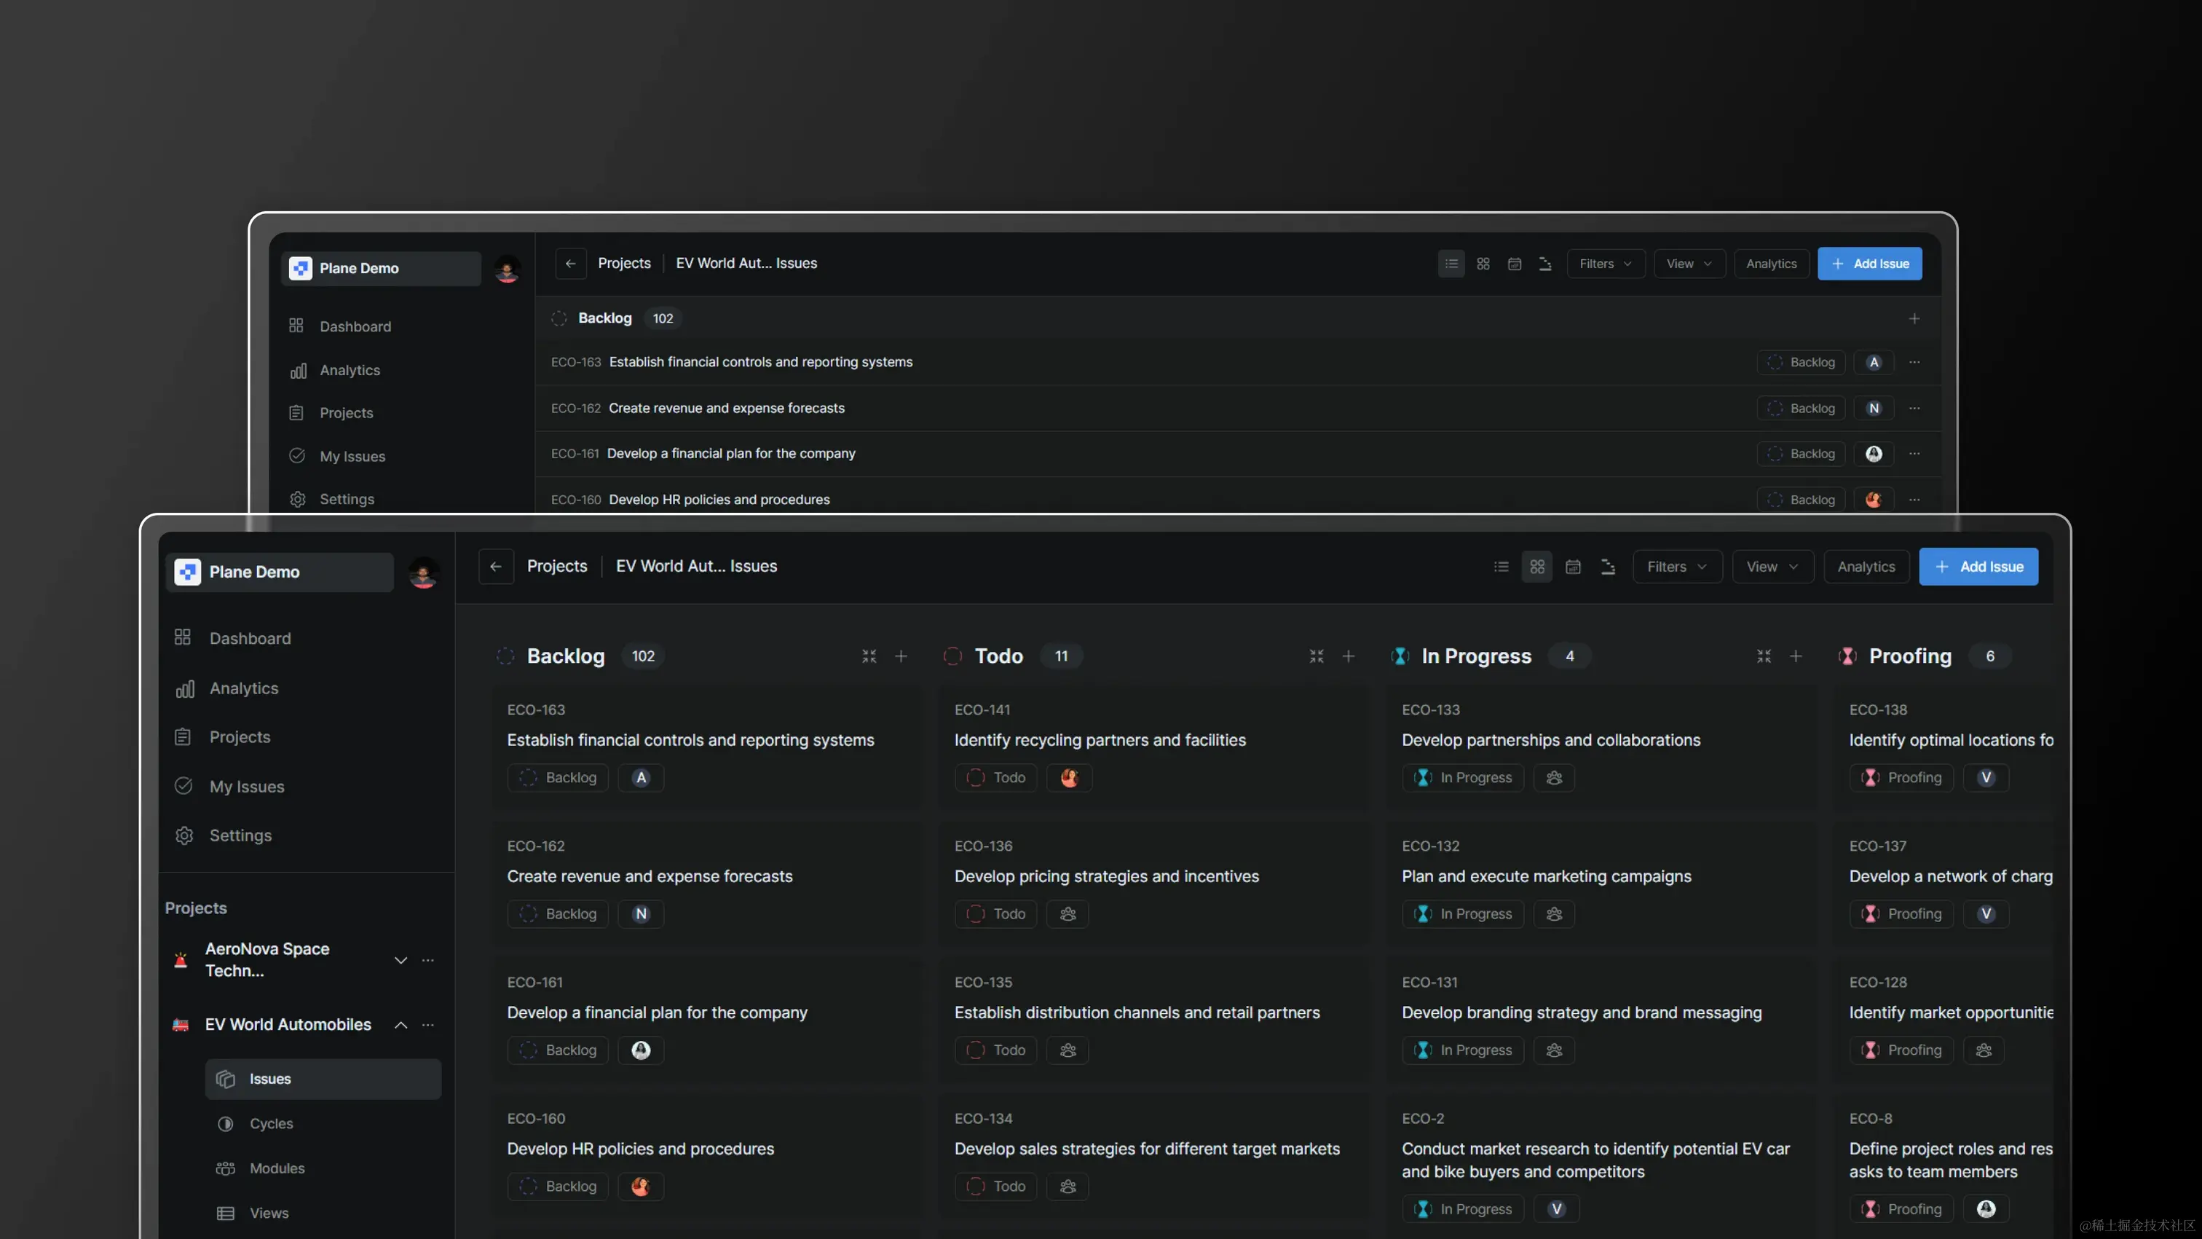Go to My Issues in front sidebar
Screen dimensions: 2202x1239
tap(246, 786)
